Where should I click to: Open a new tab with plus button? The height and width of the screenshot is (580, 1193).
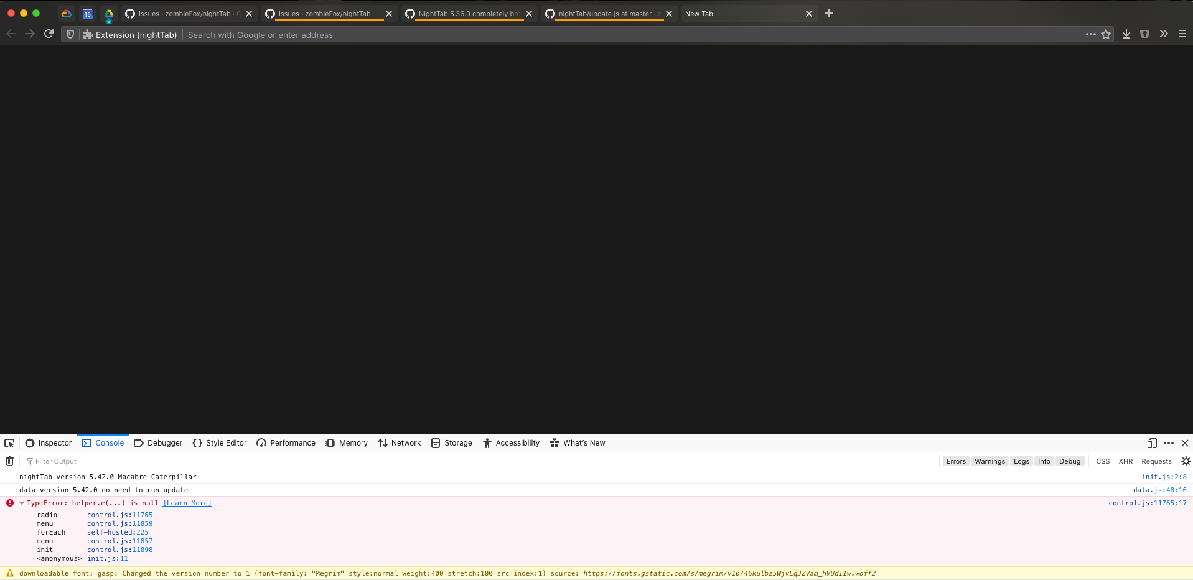829,13
